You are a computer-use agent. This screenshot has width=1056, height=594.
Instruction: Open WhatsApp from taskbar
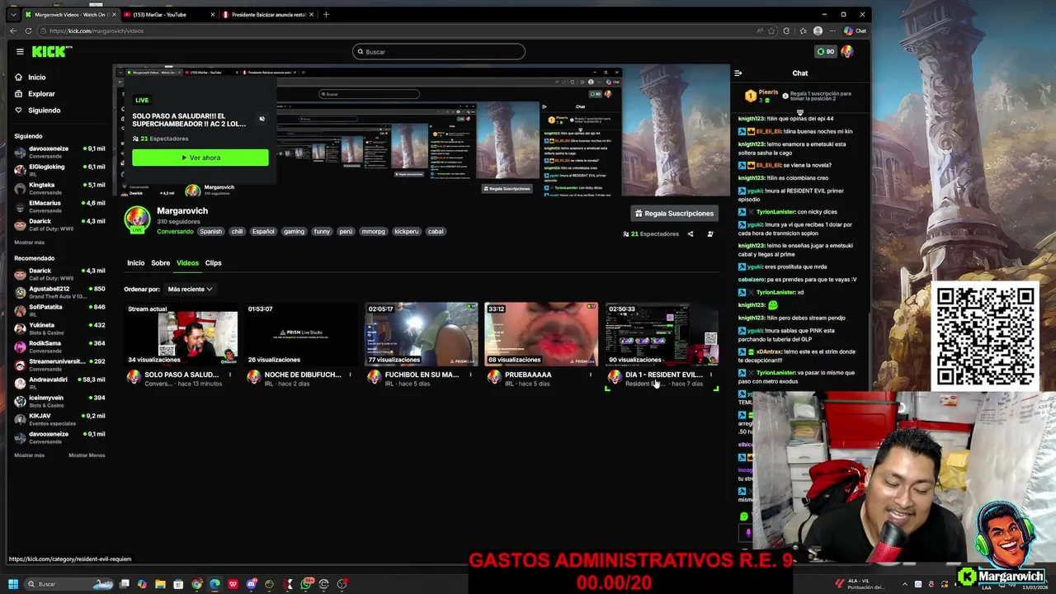pyautogui.click(x=306, y=584)
